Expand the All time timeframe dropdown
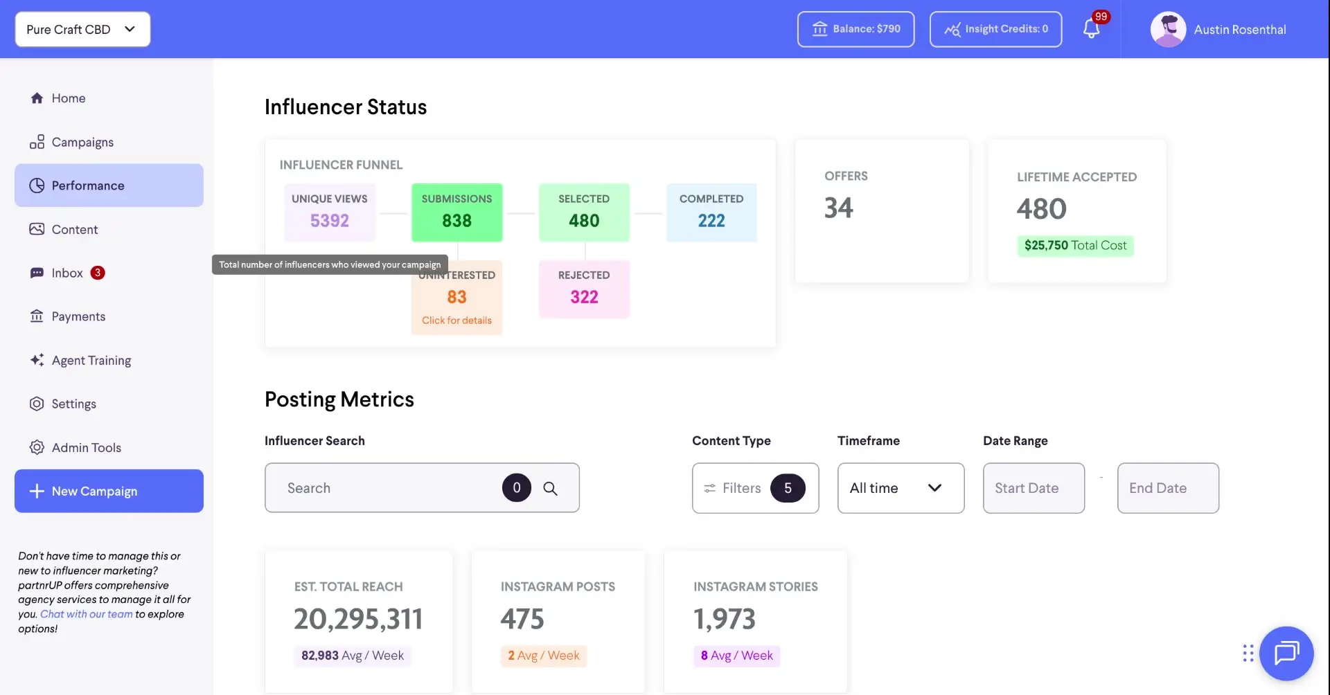The height and width of the screenshot is (695, 1330). tap(900, 487)
